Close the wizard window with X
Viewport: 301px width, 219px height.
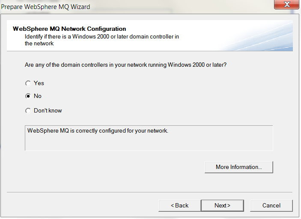pos(287,4)
